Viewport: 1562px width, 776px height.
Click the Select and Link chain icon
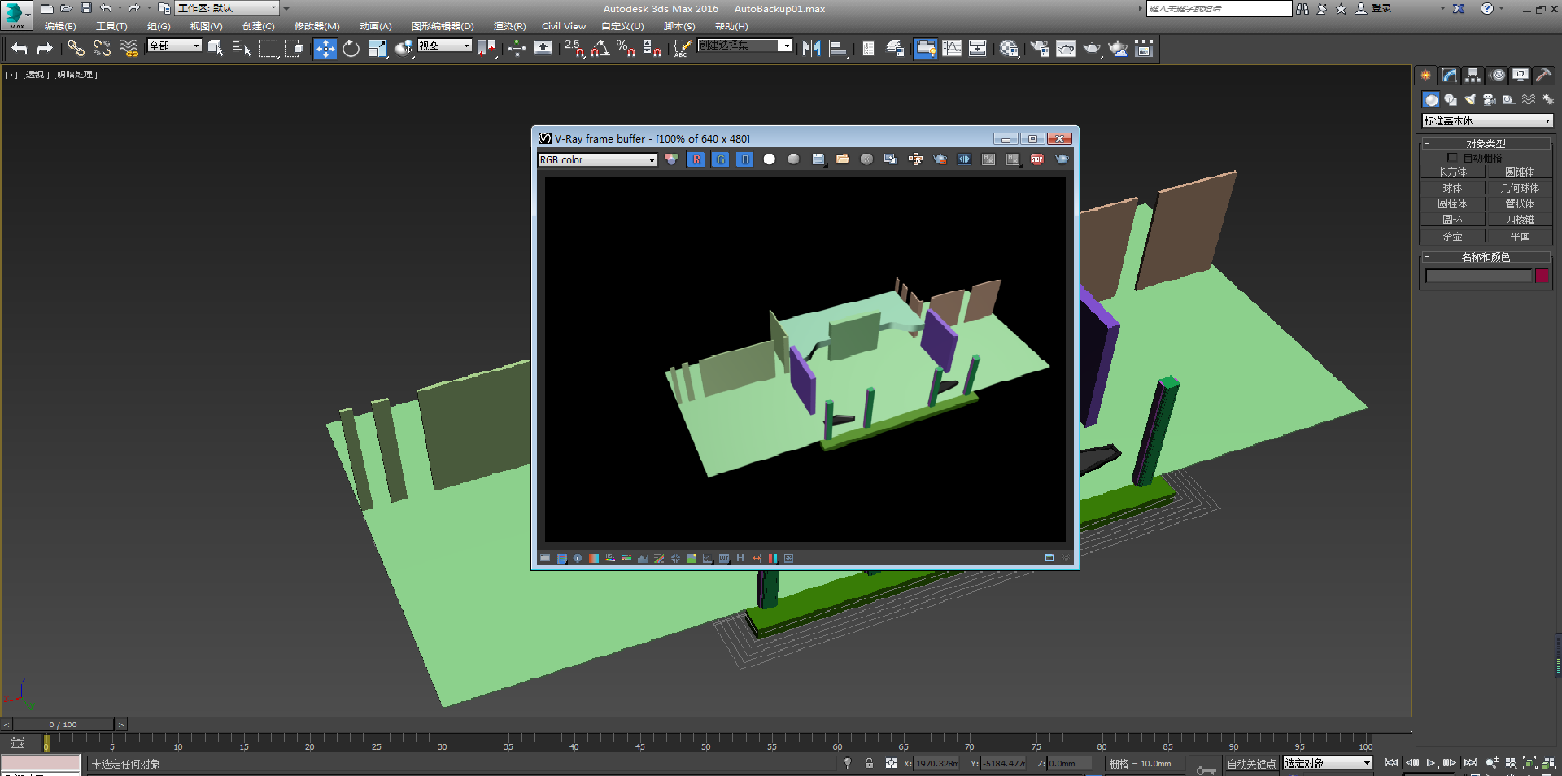(76, 49)
